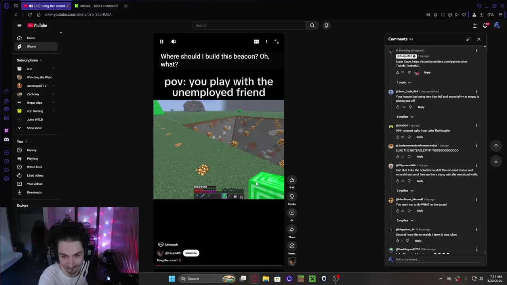Open the Create upload icon
This screenshot has height=285, width=507.
[x=475, y=25]
